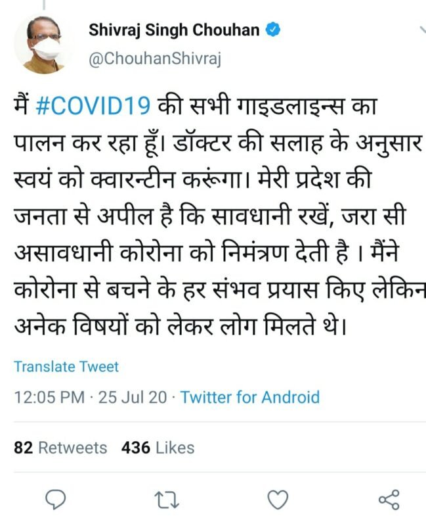Click Translate Tweet link
Screen dimensions: 426x526
click(x=66, y=367)
